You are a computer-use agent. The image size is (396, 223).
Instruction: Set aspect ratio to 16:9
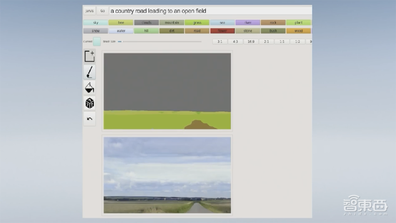(251, 41)
